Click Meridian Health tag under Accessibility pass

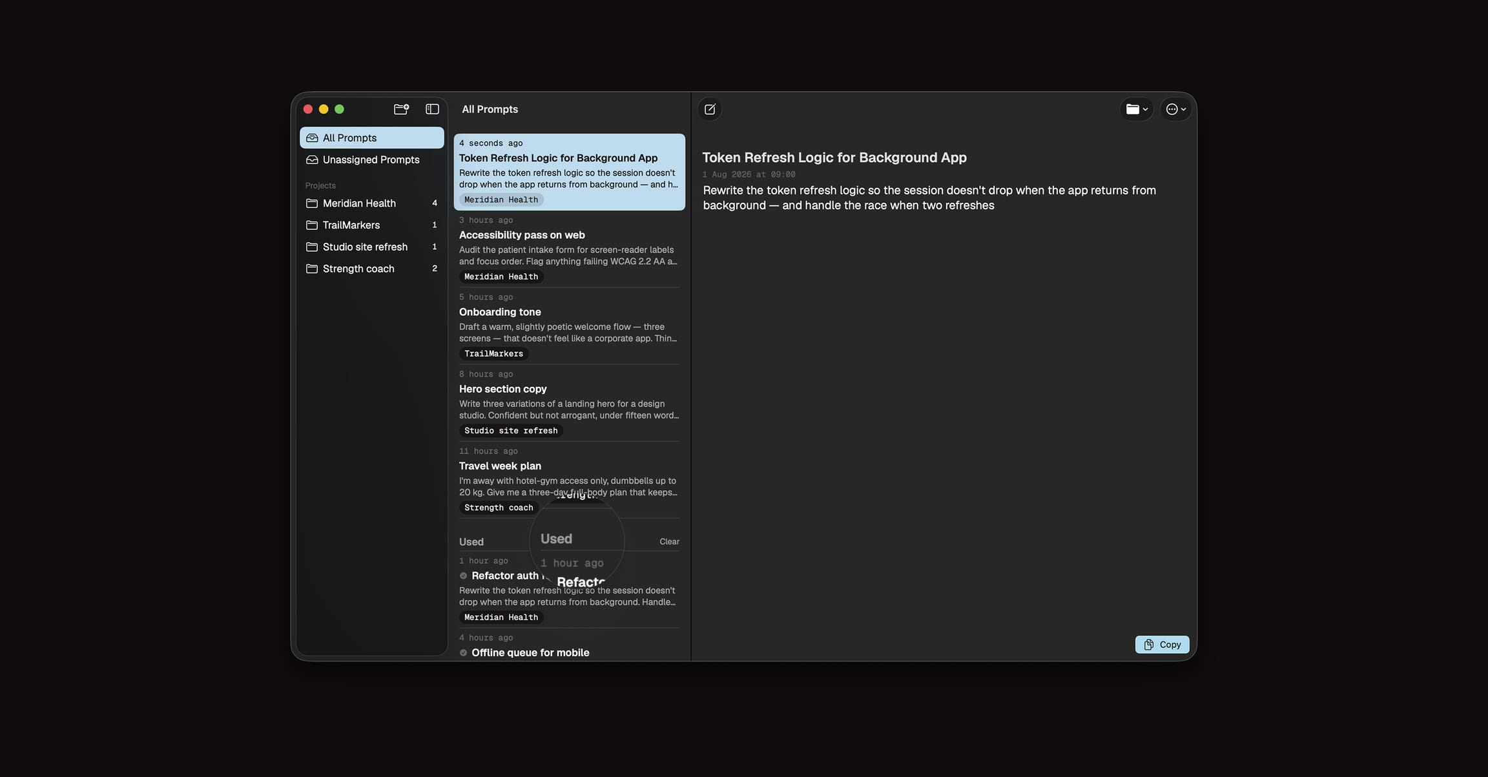501,277
